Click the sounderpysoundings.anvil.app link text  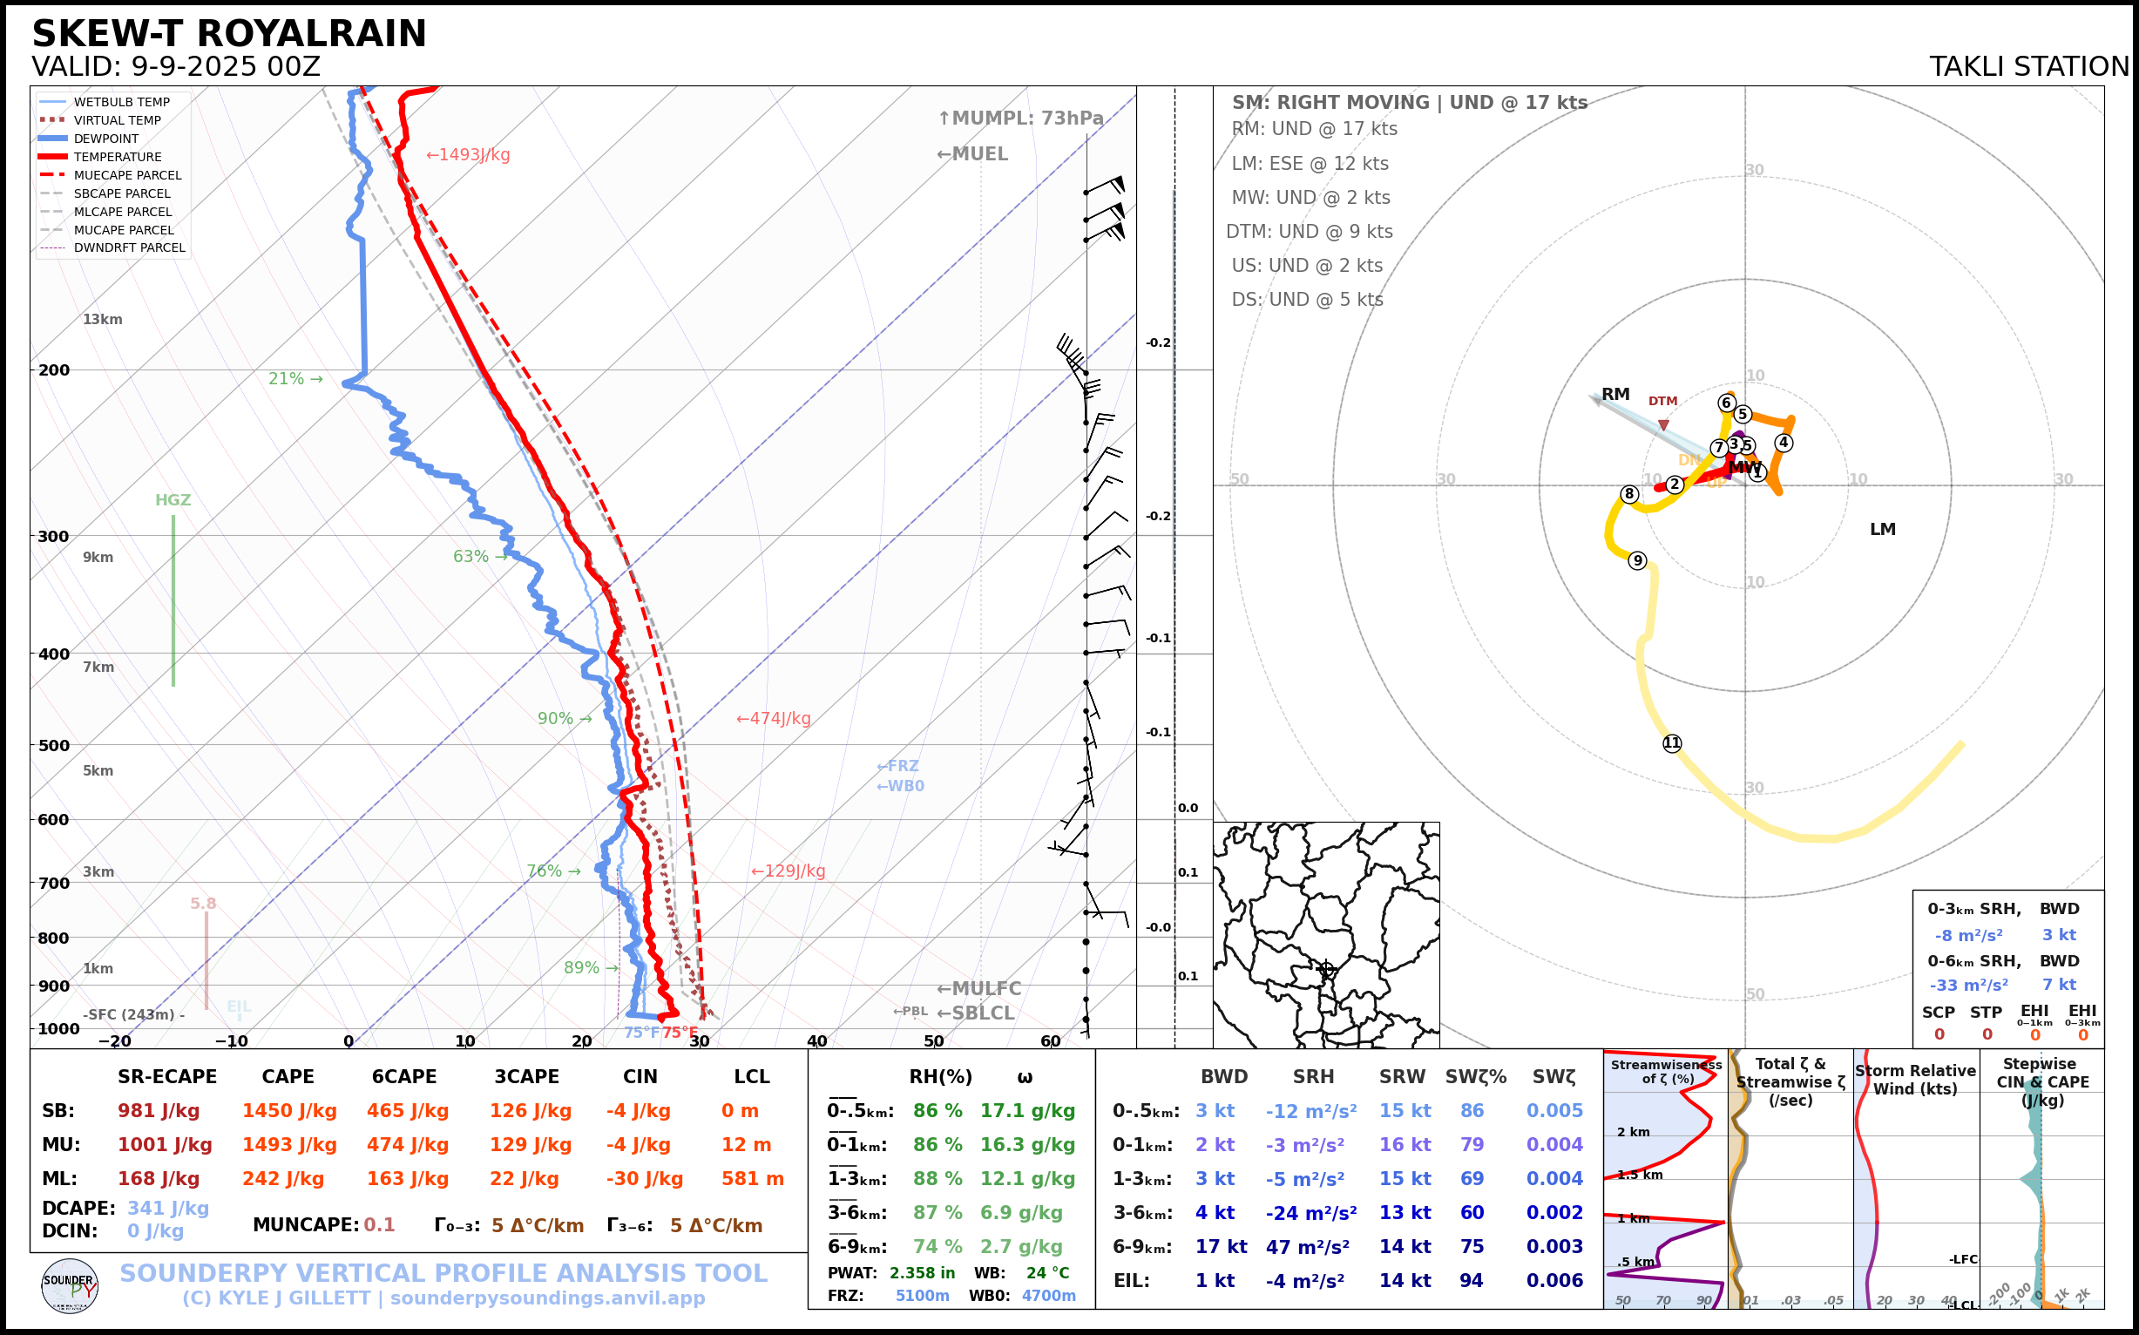click(547, 1298)
